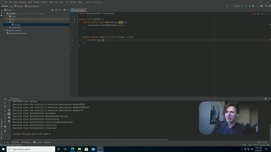Open Project Structure icon in toolbar
The image size is (271, 152).
coord(262,6)
